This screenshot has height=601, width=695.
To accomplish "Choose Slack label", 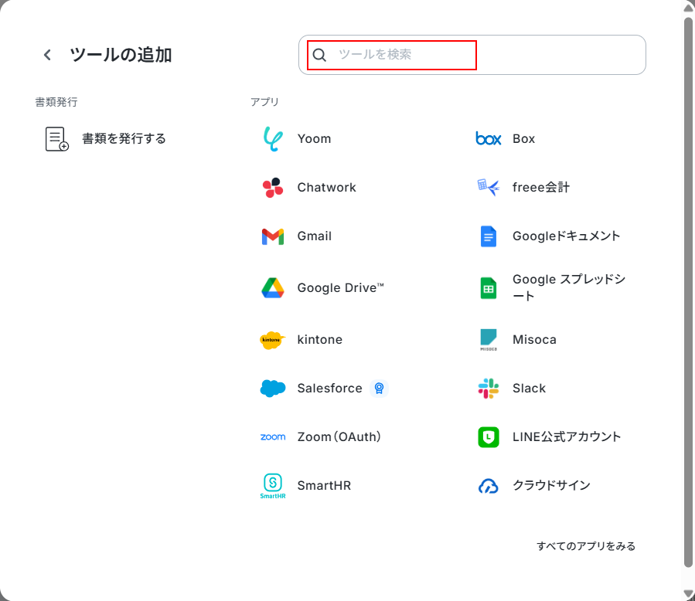I will tap(529, 389).
